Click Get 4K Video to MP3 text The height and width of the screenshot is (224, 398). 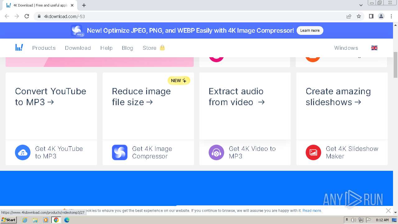tap(252, 152)
